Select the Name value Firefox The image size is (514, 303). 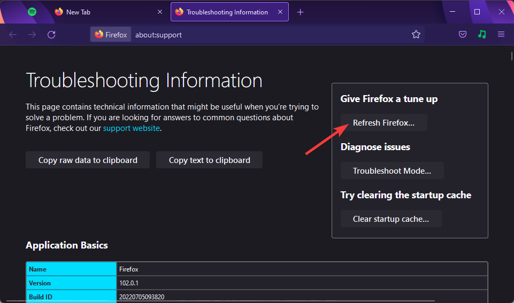129,269
